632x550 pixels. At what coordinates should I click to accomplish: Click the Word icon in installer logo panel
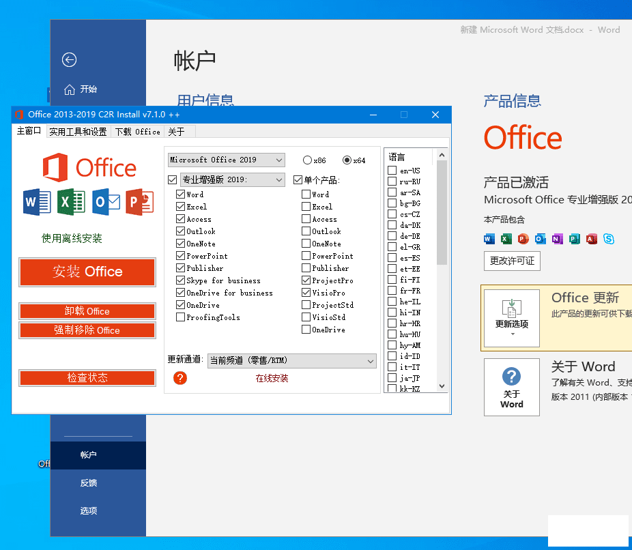point(37,201)
